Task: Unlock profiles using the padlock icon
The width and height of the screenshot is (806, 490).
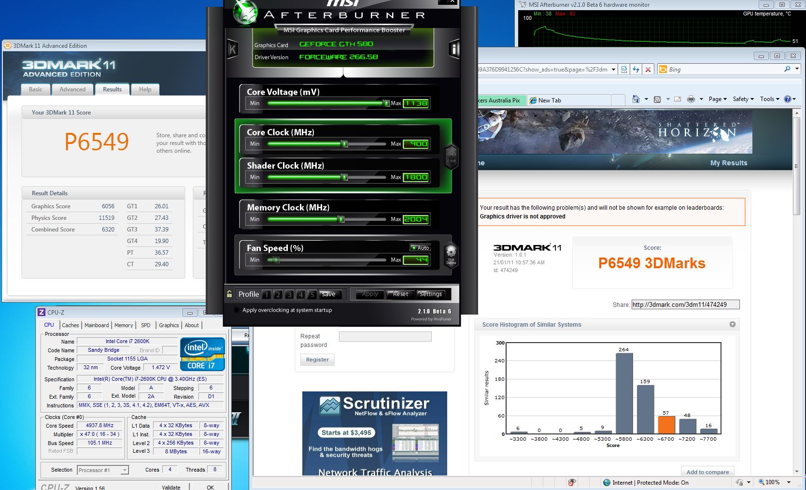Action: [x=229, y=294]
